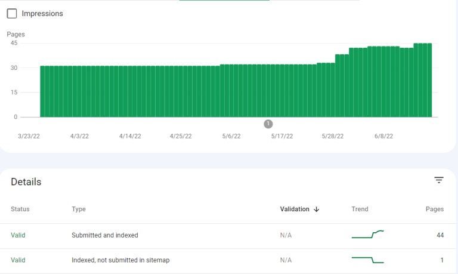Screen dimensions: 458x274
Task: Click the 3/23/22 date axis label
Action: 29,136
